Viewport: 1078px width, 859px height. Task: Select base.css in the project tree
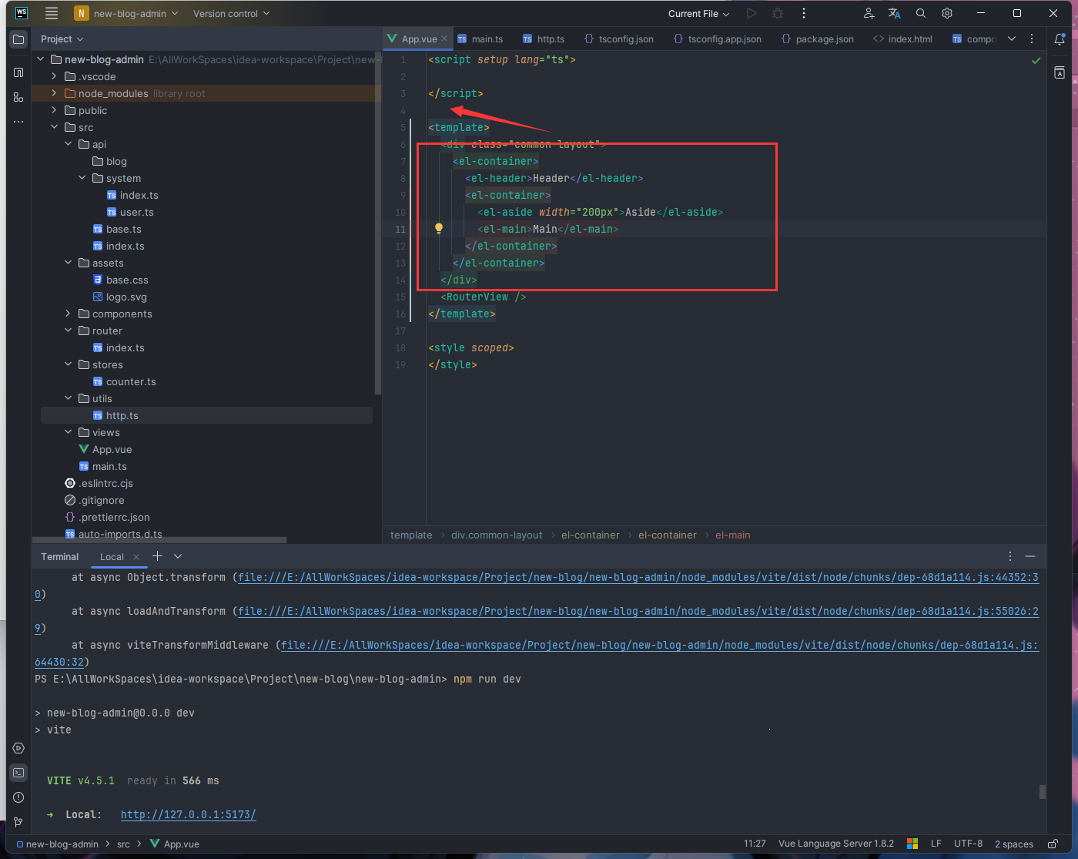[127, 280]
